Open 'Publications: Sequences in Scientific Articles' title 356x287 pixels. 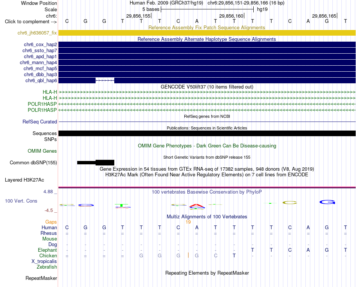[x=207, y=128]
